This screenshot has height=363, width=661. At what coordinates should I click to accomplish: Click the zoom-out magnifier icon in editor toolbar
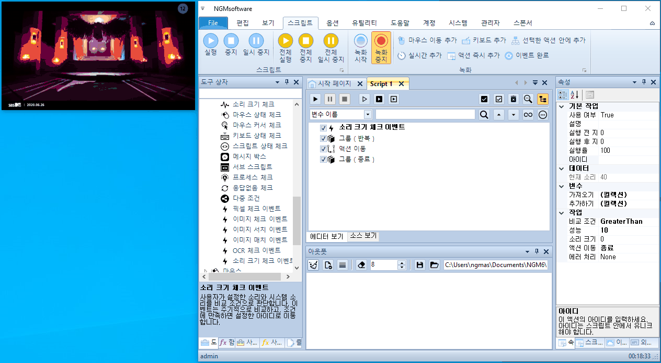(528, 99)
